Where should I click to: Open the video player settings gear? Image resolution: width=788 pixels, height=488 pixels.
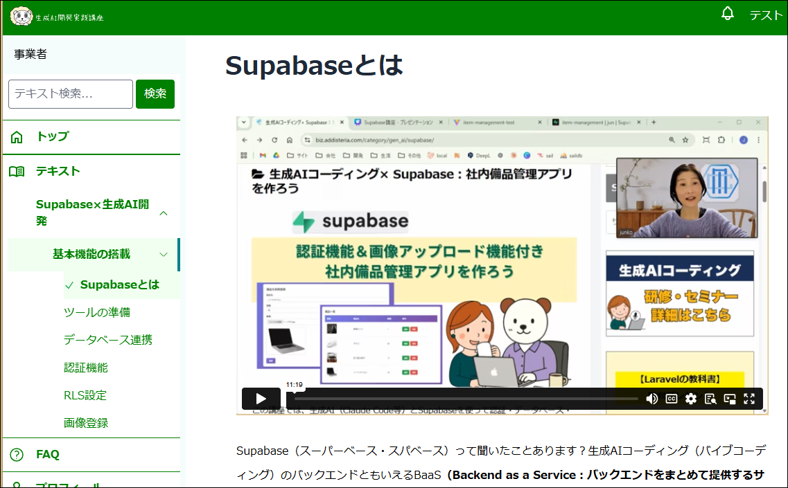690,399
